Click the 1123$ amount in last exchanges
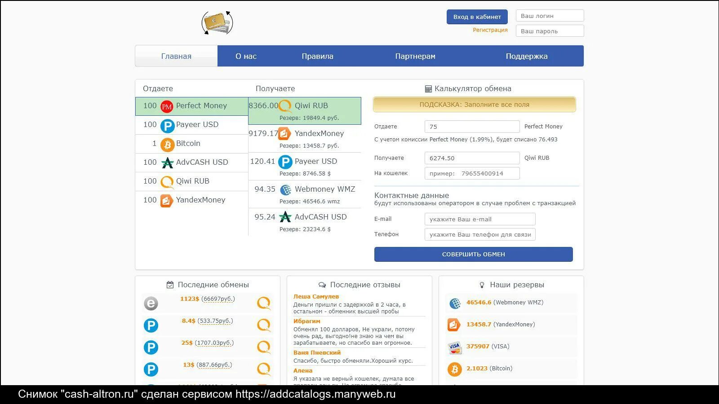Viewport: 719px width, 404px height. point(189,299)
